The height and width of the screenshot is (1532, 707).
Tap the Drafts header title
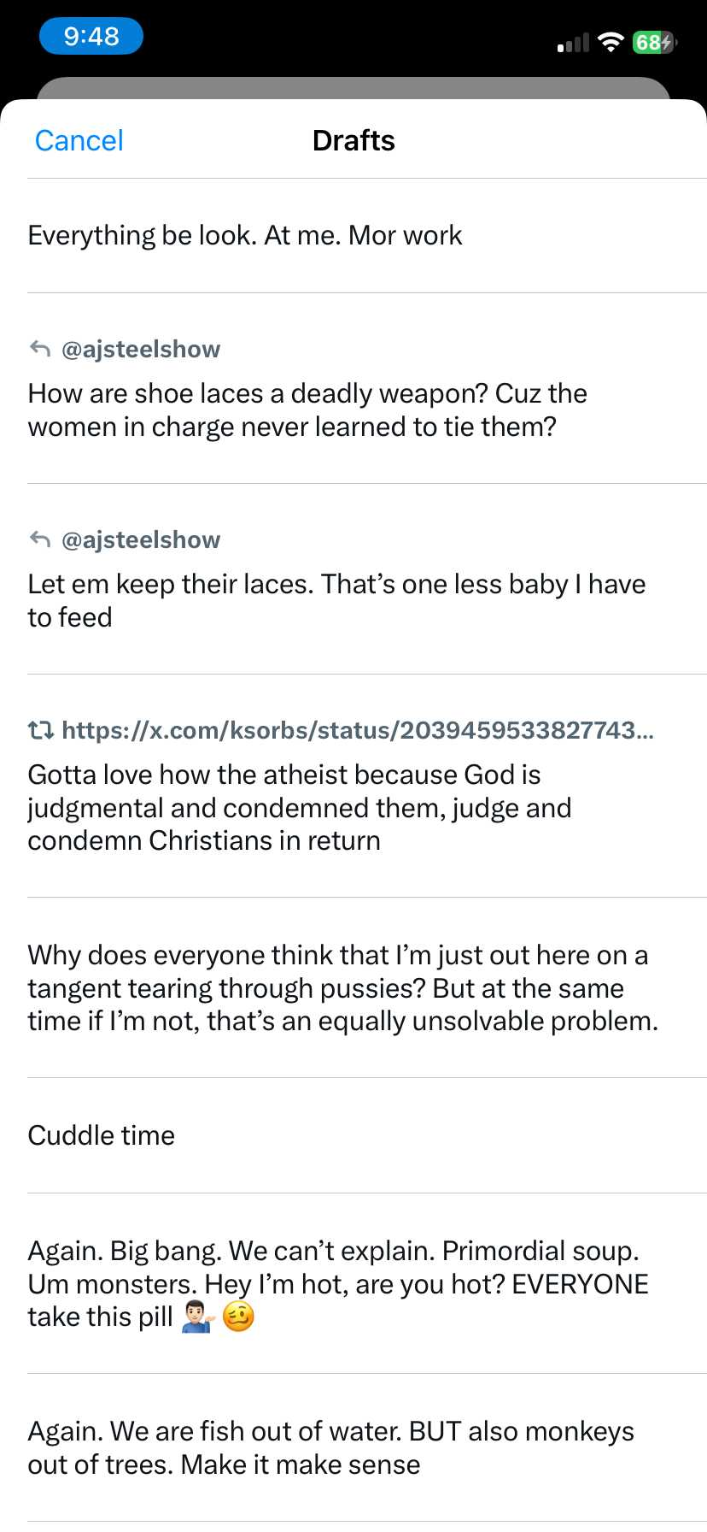click(x=353, y=140)
